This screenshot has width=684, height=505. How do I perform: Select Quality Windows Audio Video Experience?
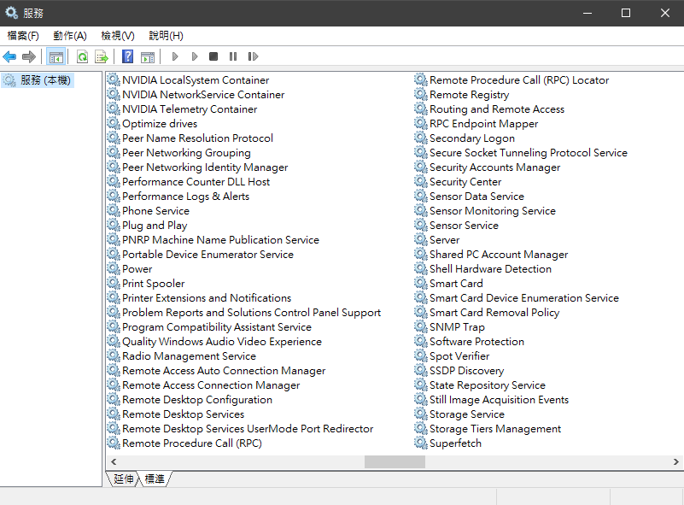click(x=222, y=341)
